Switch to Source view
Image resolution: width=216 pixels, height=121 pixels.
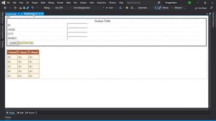31,113
